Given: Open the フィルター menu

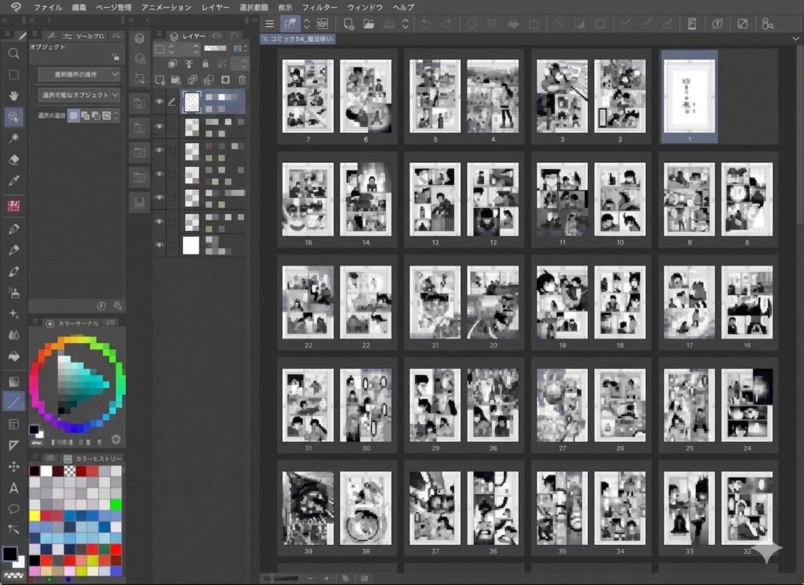Looking at the screenshot, I should (x=320, y=7).
